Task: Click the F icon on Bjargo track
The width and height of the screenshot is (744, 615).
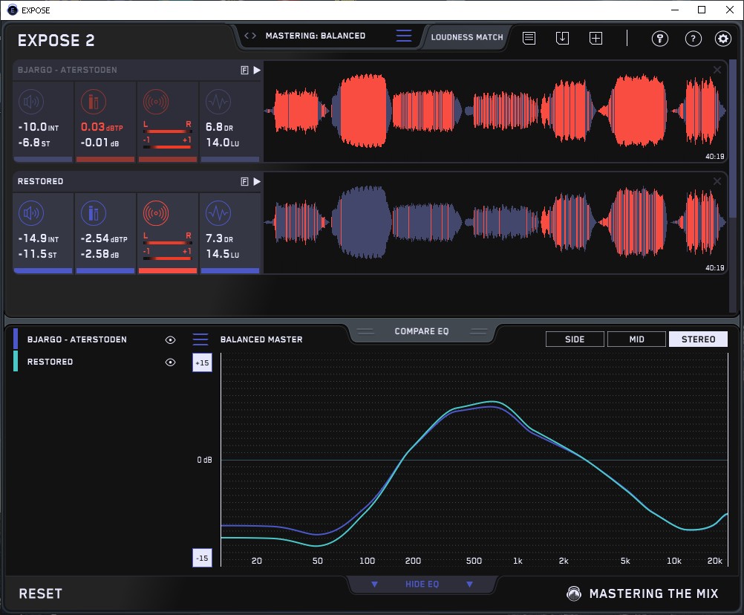Action: point(245,71)
